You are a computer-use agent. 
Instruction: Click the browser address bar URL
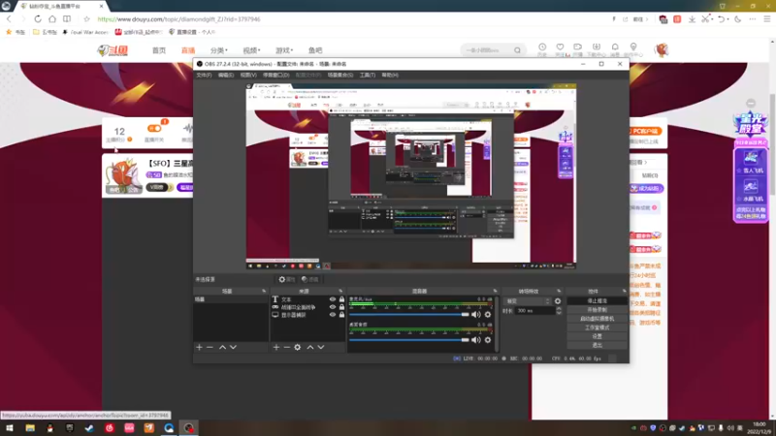tap(178, 19)
